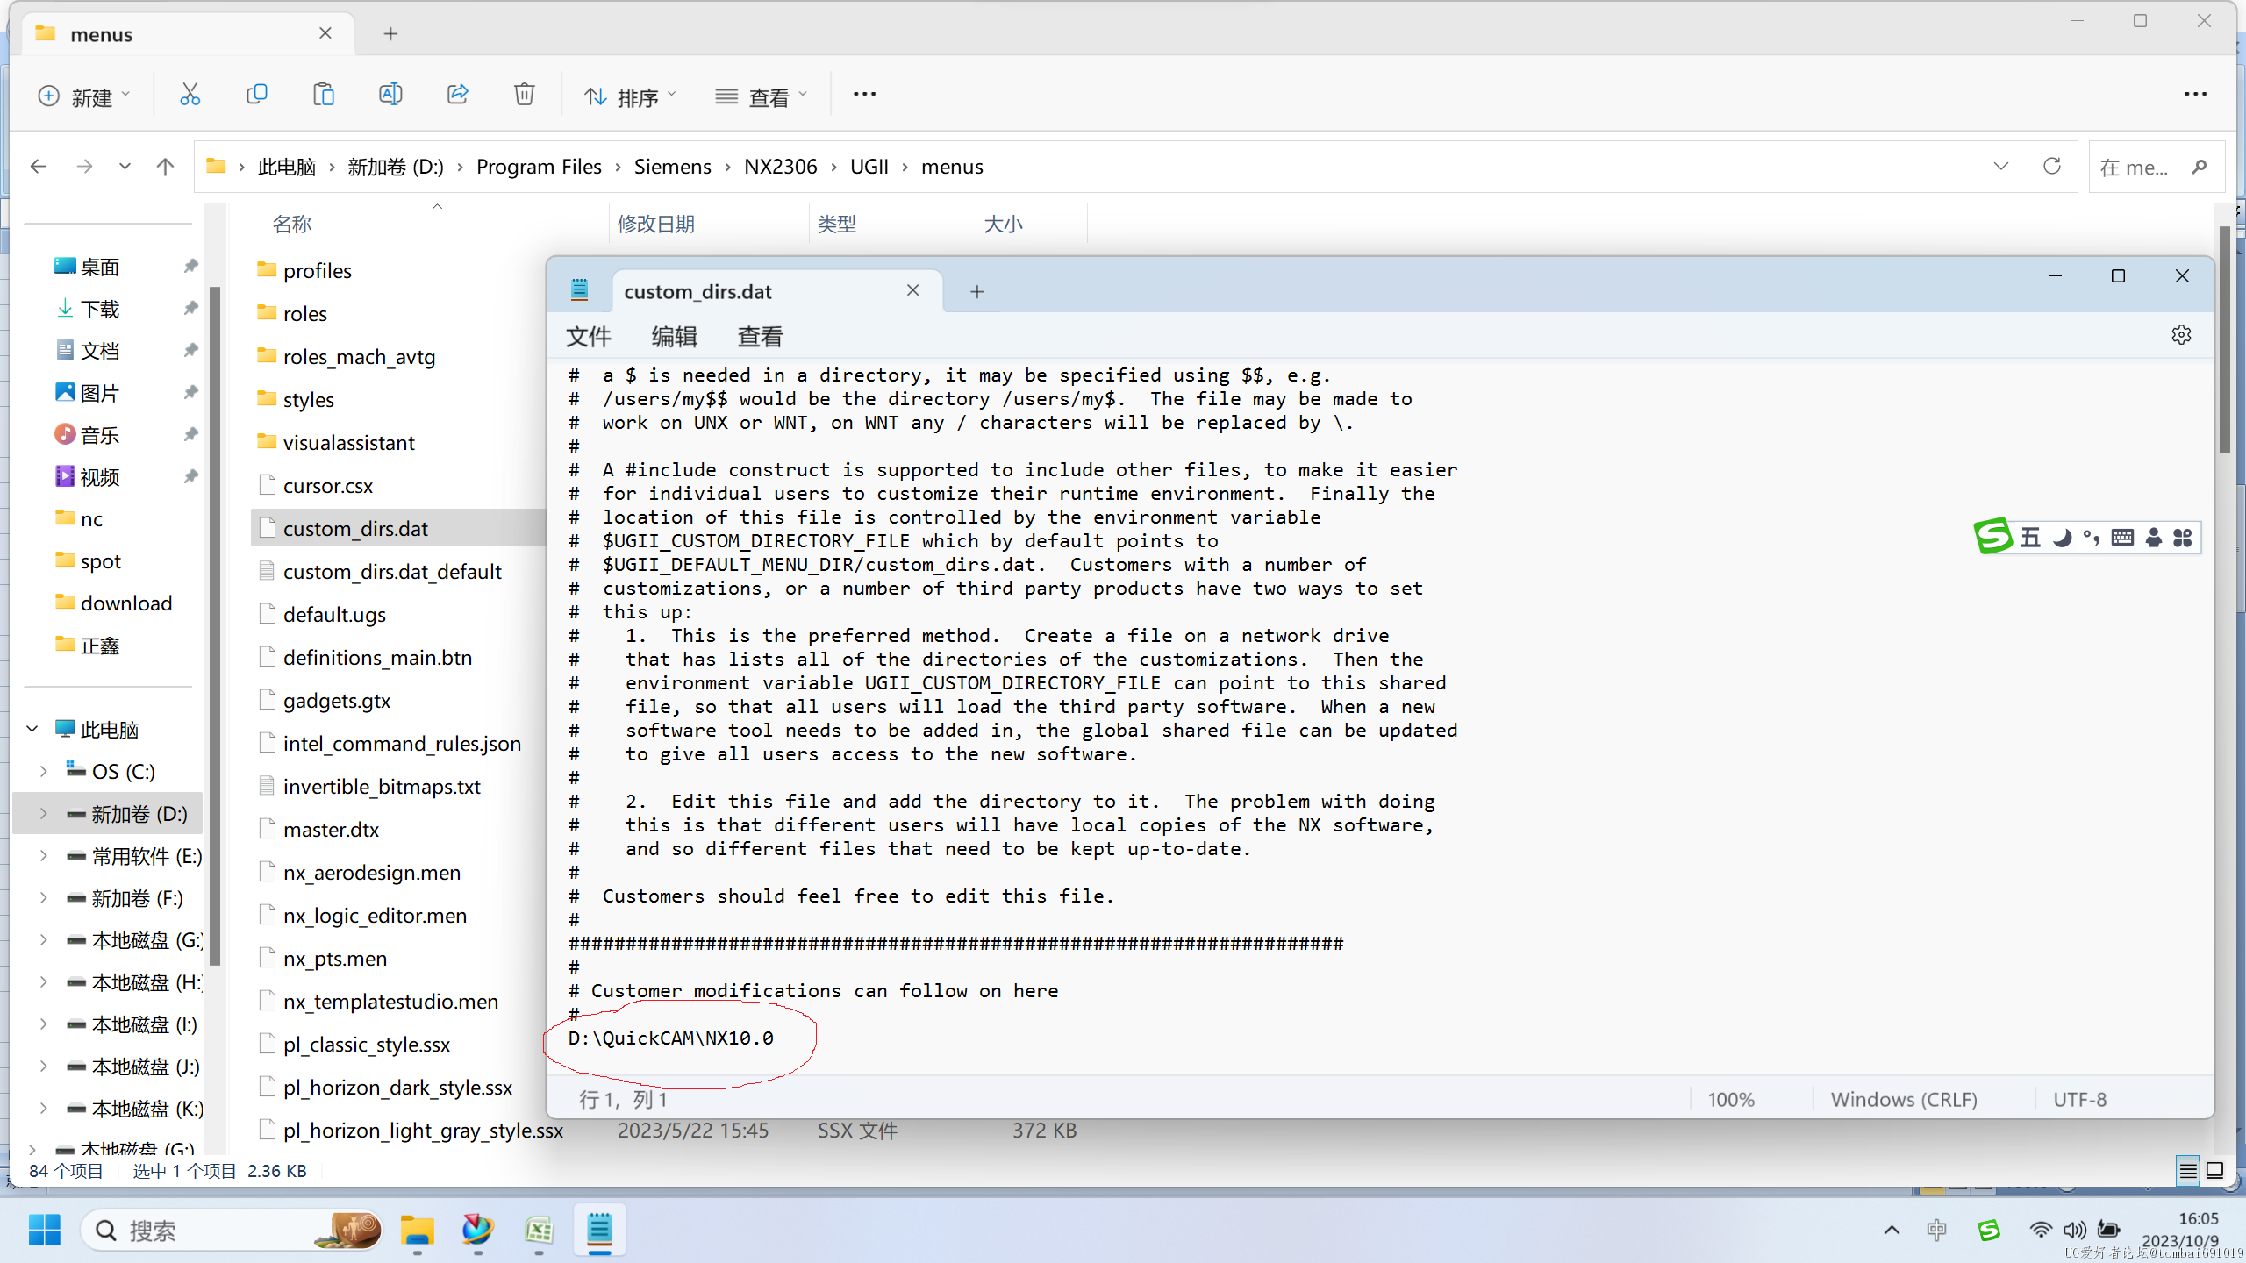This screenshot has width=2246, height=1263.
Task: Go back with the Explorer back arrow
Action: coord(38,166)
